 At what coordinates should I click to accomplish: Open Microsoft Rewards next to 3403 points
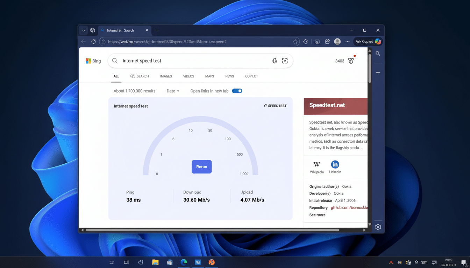point(350,60)
